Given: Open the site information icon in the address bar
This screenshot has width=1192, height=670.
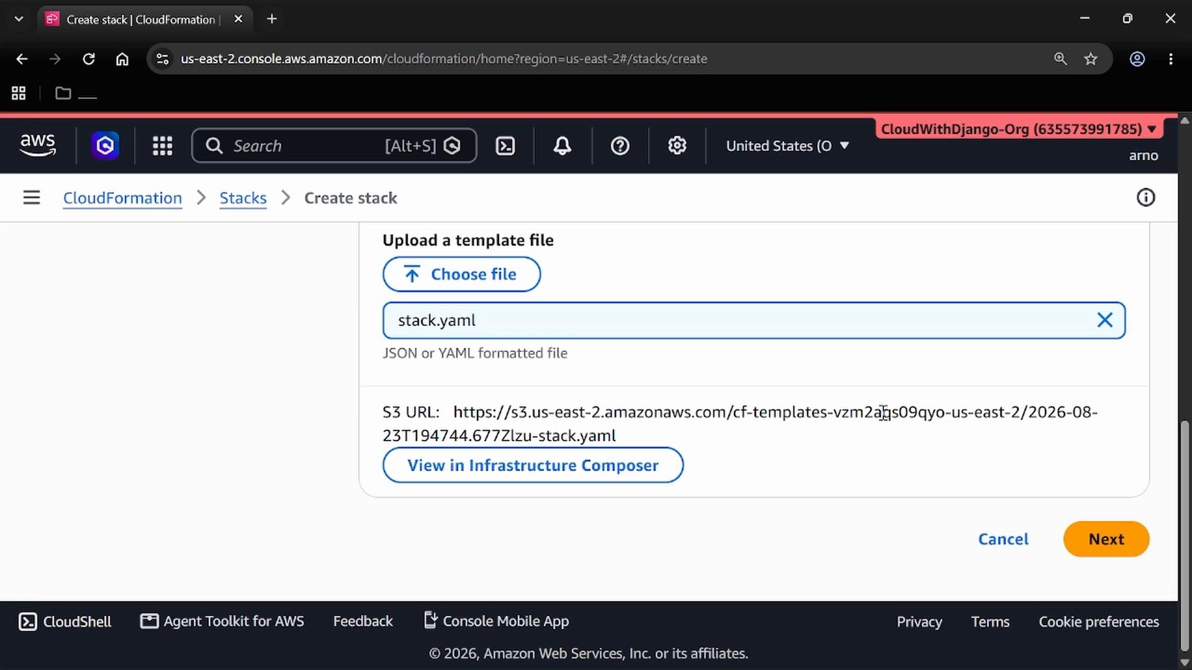Looking at the screenshot, I should pyautogui.click(x=163, y=59).
